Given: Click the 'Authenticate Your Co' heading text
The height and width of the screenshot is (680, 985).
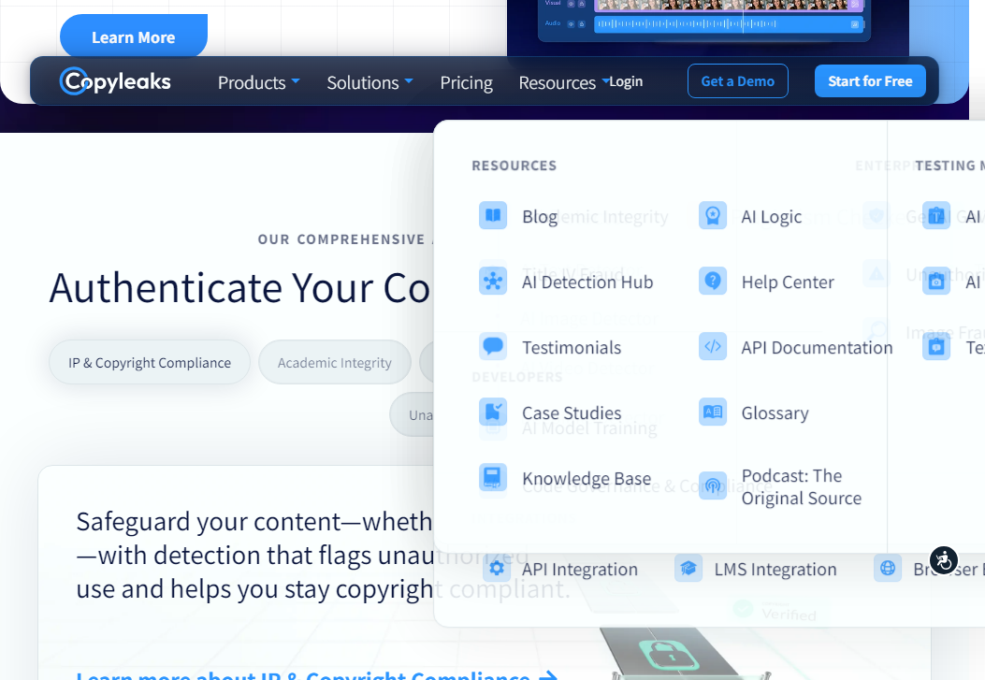Looking at the screenshot, I should [239, 288].
